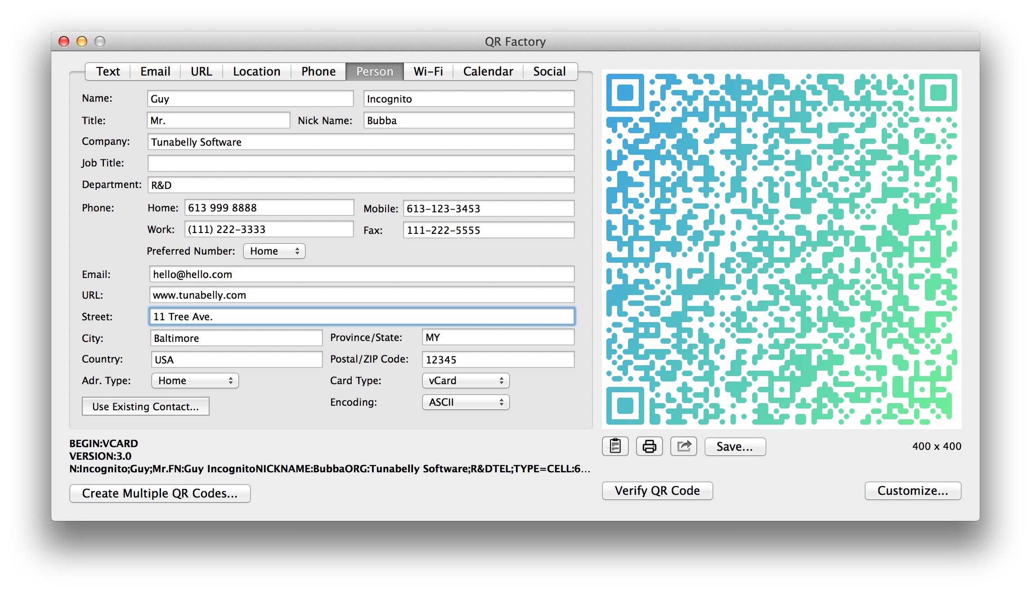Click the Fax number field
The image size is (1031, 592).
(489, 230)
